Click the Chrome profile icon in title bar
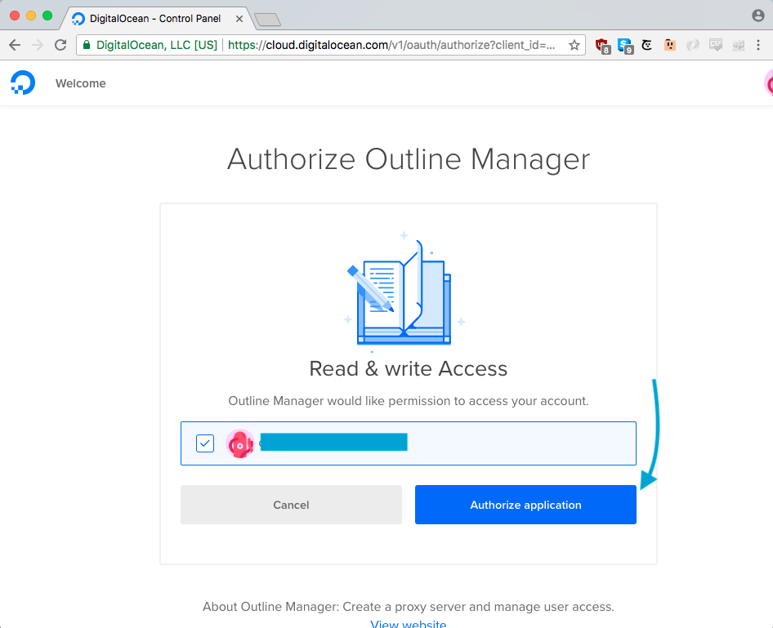773x628 pixels. click(x=757, y=16)
